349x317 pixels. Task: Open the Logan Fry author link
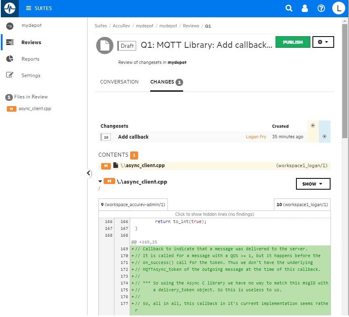tap(256, 137)
